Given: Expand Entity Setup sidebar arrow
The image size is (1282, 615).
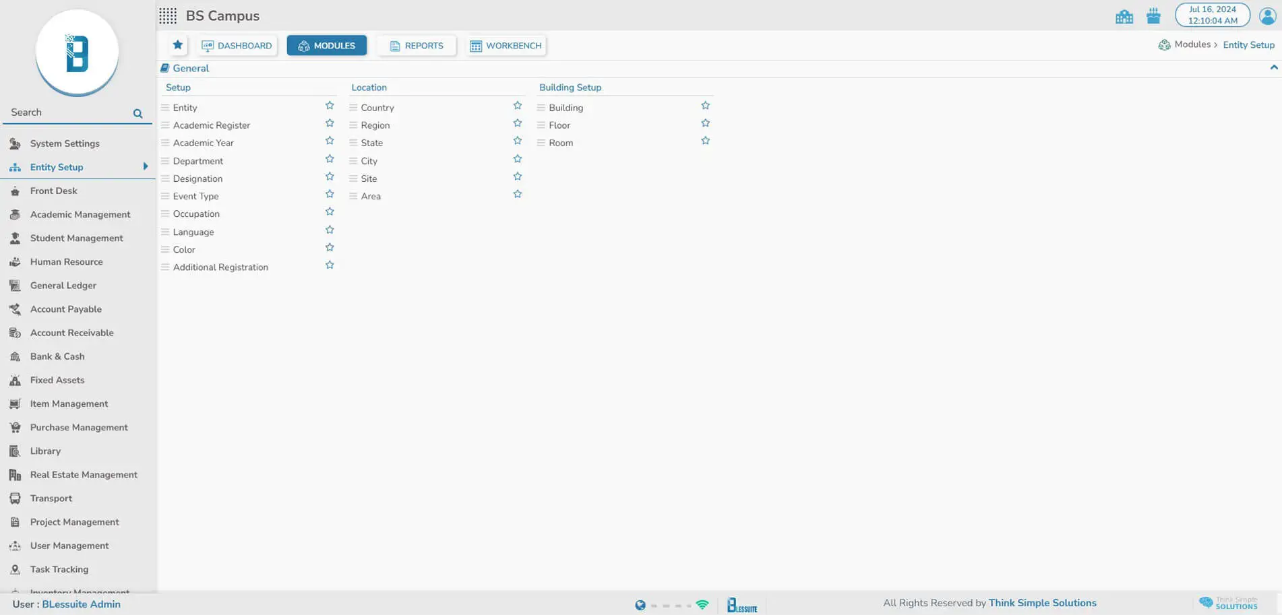Looking at the screenshot, I should (x=145, y=166).
